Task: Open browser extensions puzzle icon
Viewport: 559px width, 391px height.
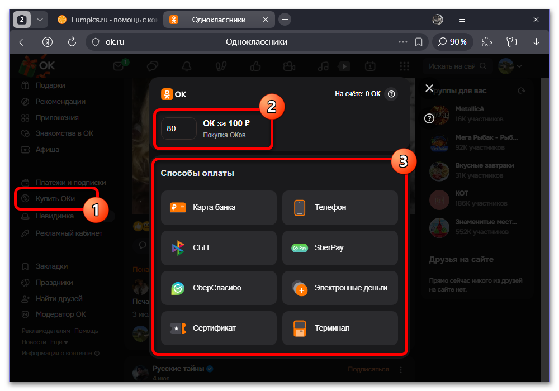Action: click(x=487, y=42)
